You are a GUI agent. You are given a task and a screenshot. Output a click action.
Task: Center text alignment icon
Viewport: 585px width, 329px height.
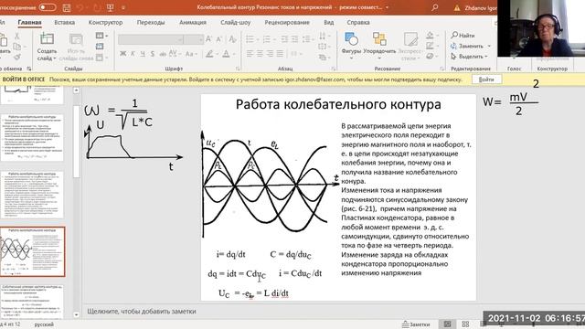pos(260,54)
